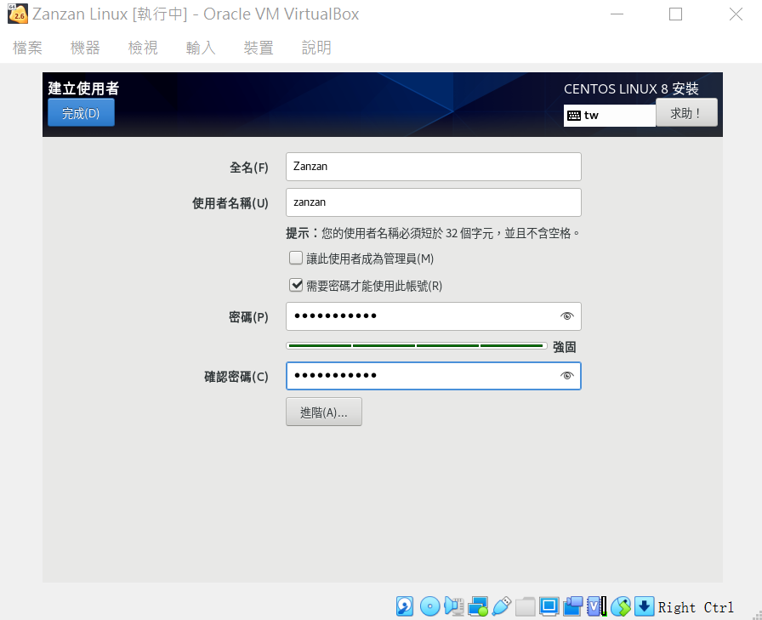This screenshot has height=620, width=762.
Task: Open the 裝置 menu
Action: pos(259,48)
